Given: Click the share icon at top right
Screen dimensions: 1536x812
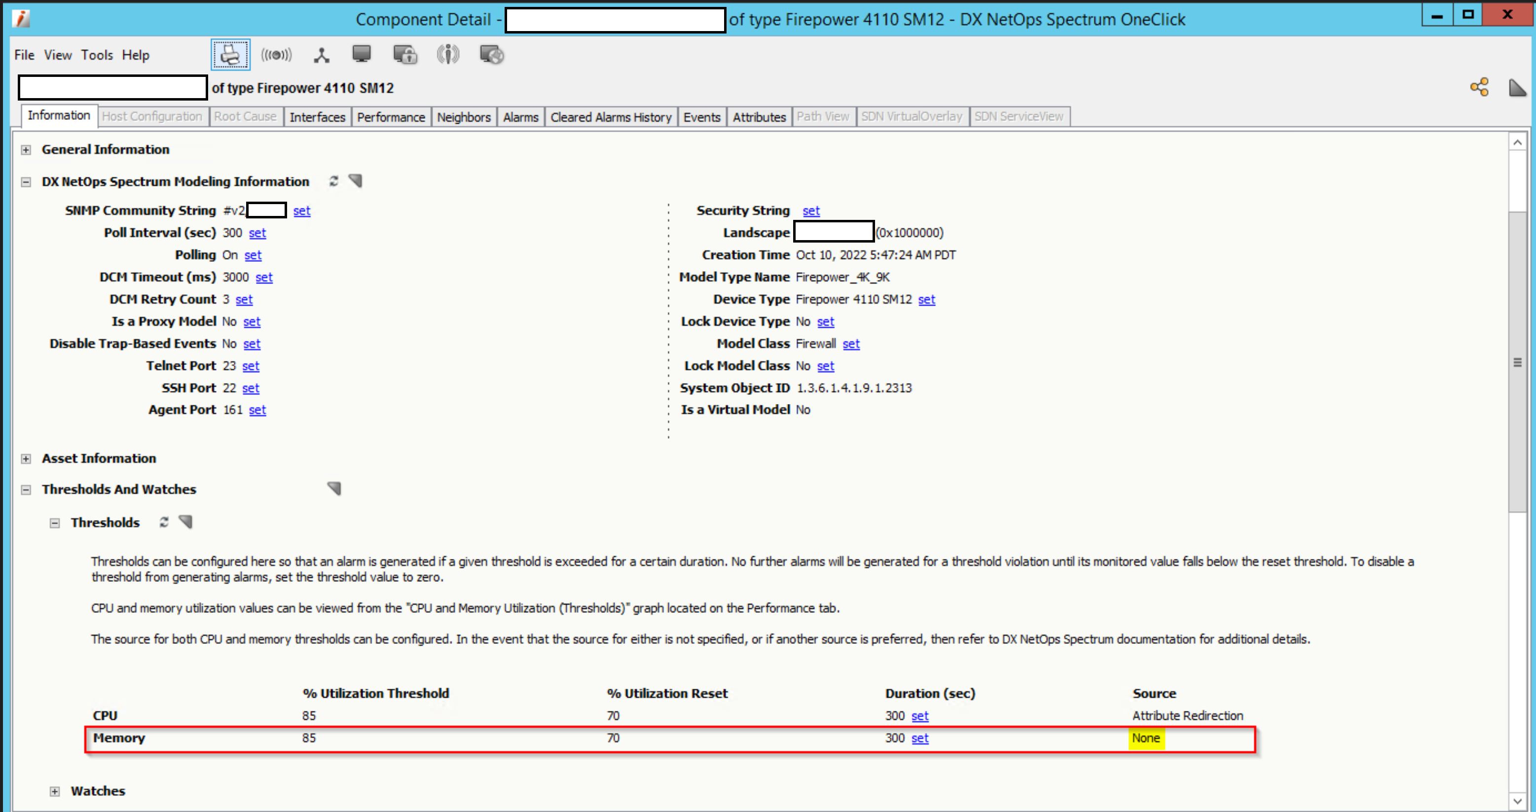Looking at the screenshot, I should [1479, 87].
